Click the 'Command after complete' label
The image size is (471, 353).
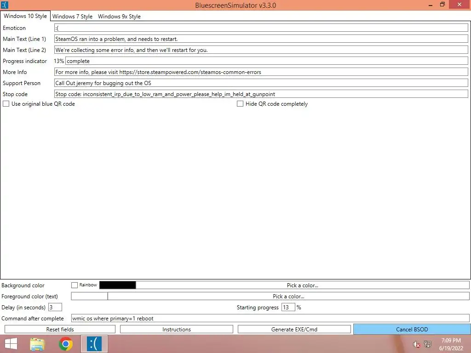coord(33,319)
